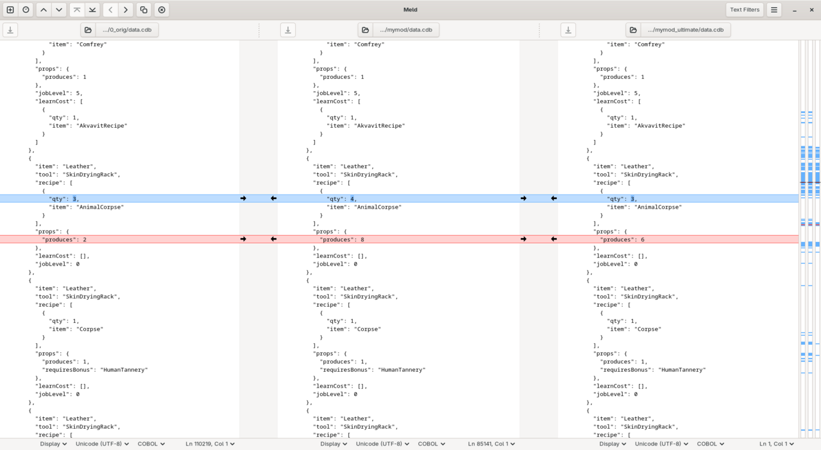Open the hamburger main menu
The image size is (821, 450).
click(774, 10)
